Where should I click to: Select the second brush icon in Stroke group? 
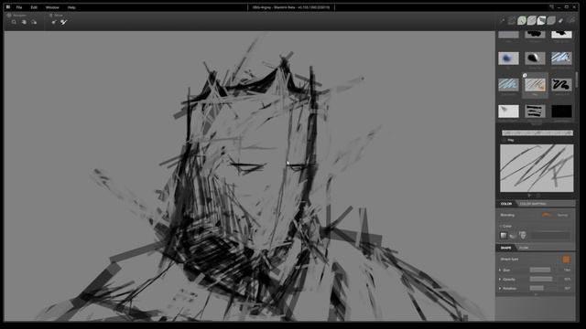(x=64, y=22)
